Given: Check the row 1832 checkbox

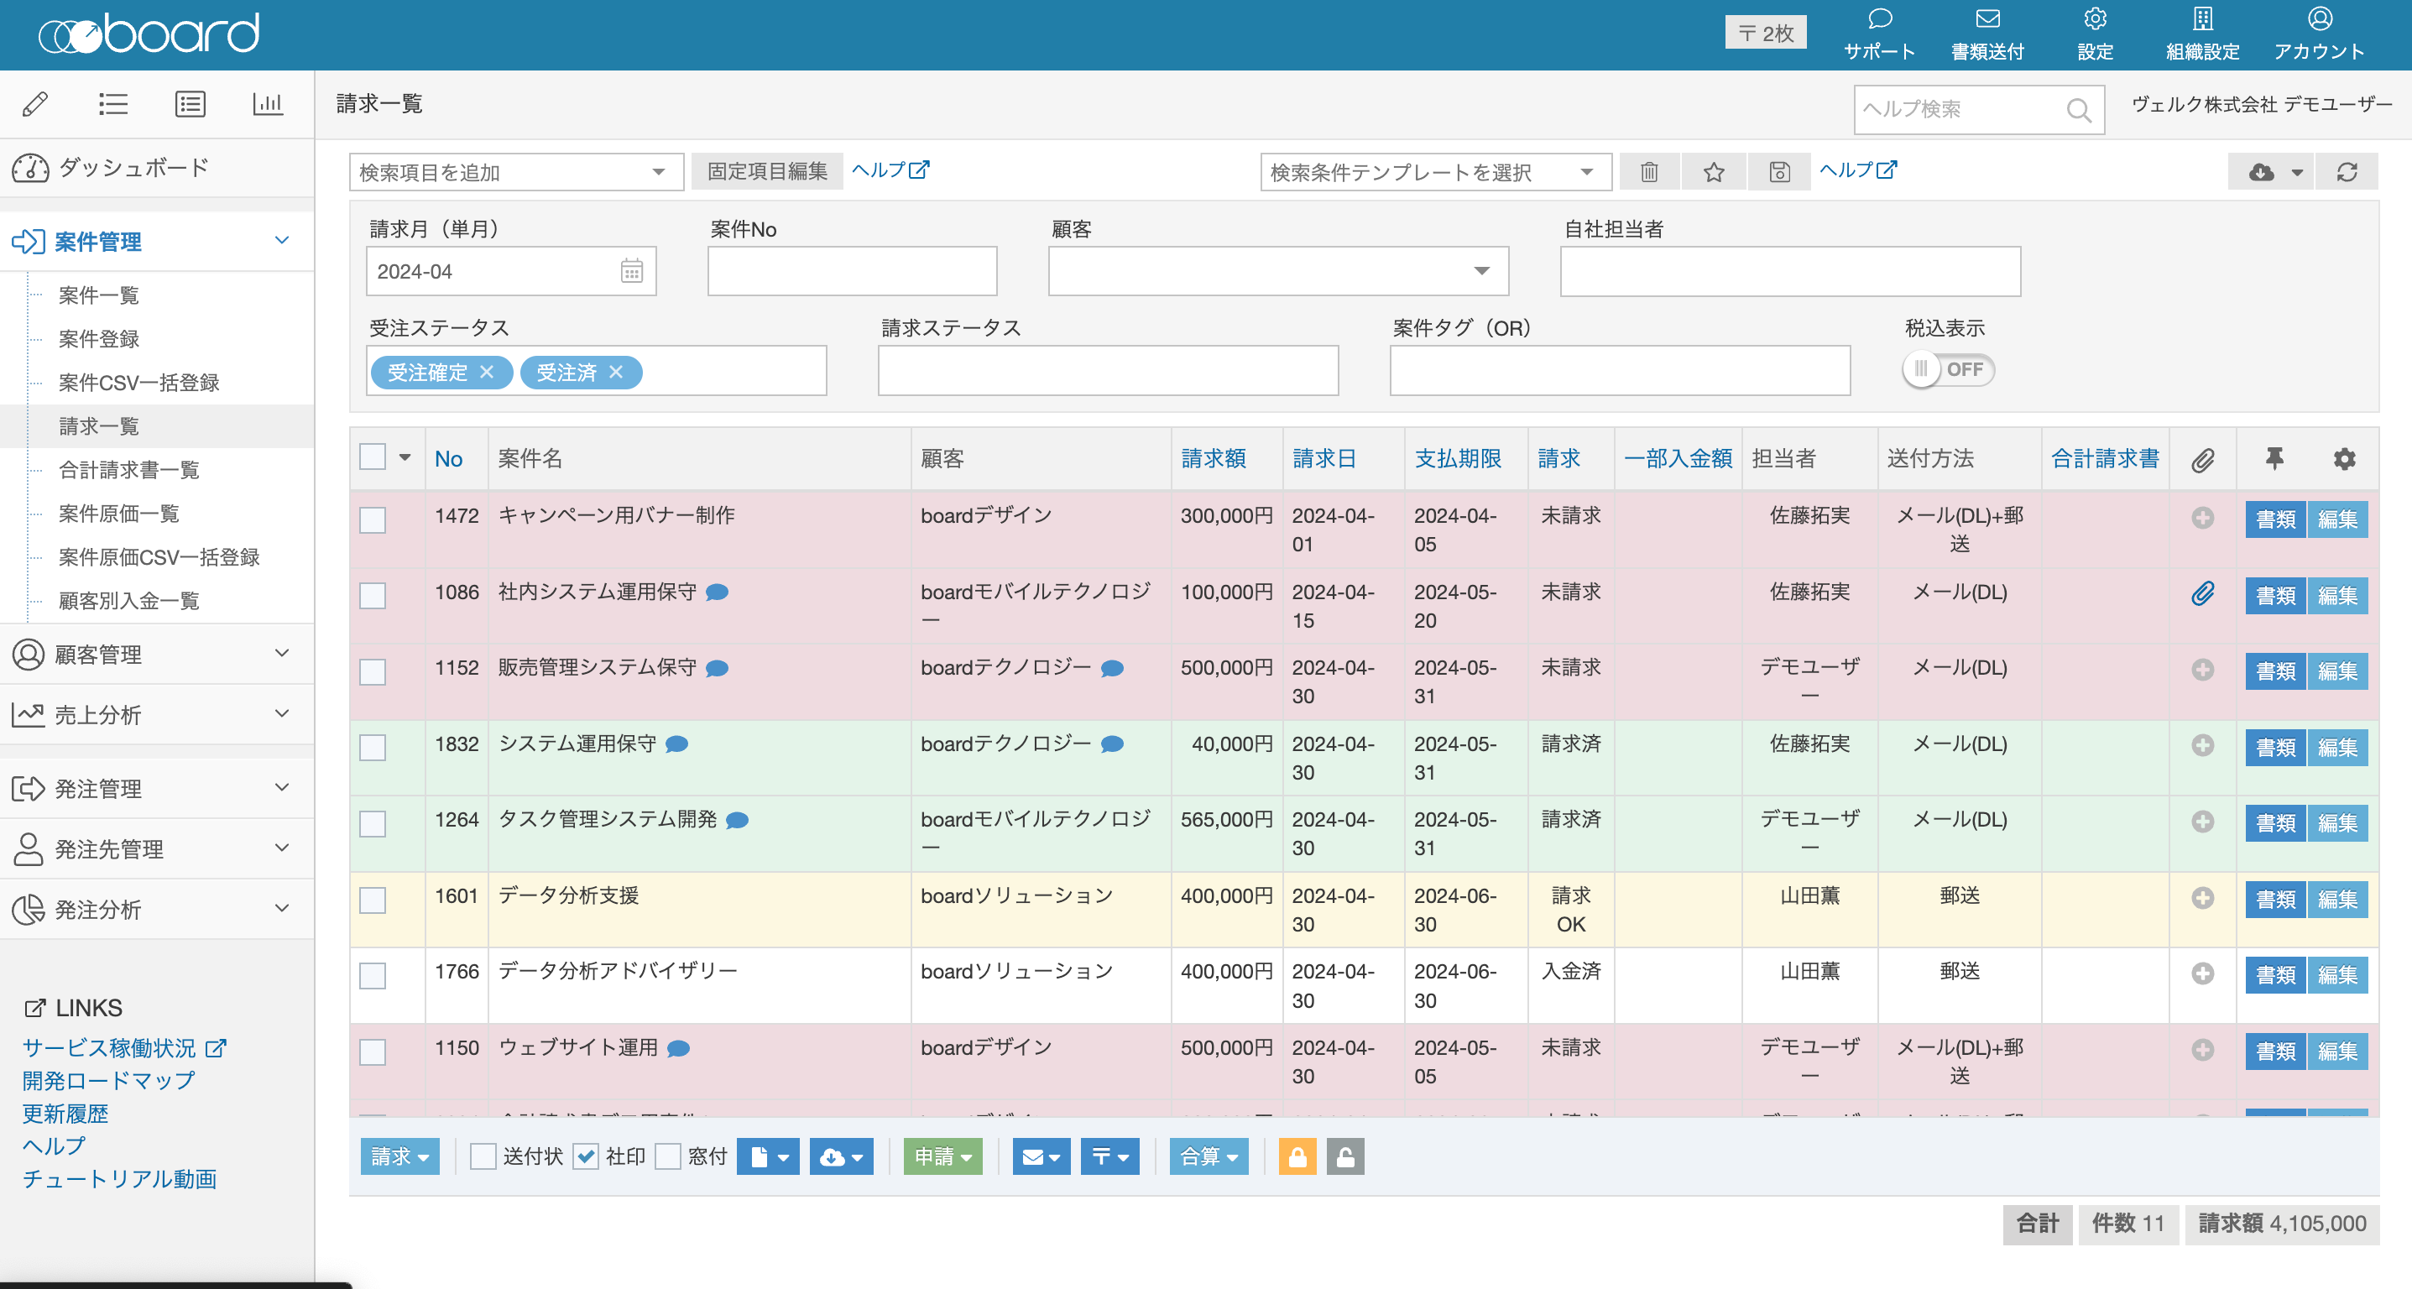Looking at the screenshot, I should point(373,748).
